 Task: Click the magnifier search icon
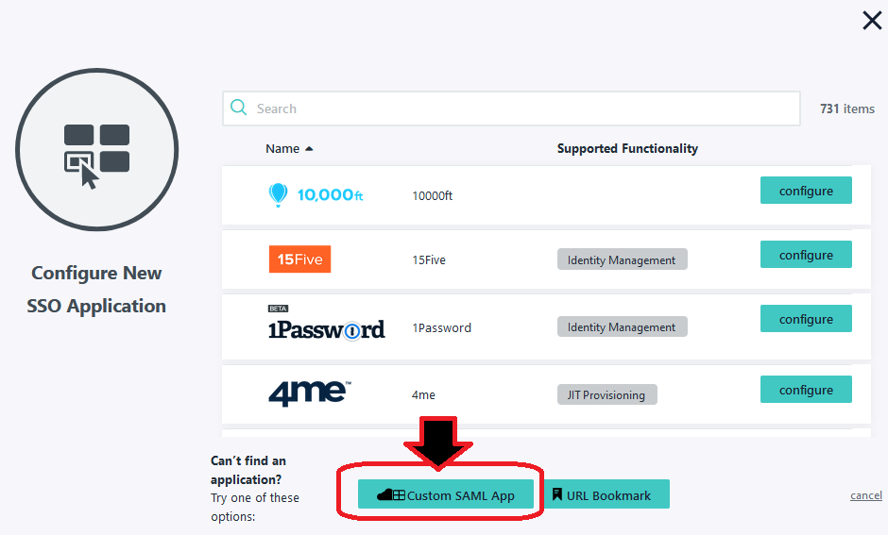238,108
